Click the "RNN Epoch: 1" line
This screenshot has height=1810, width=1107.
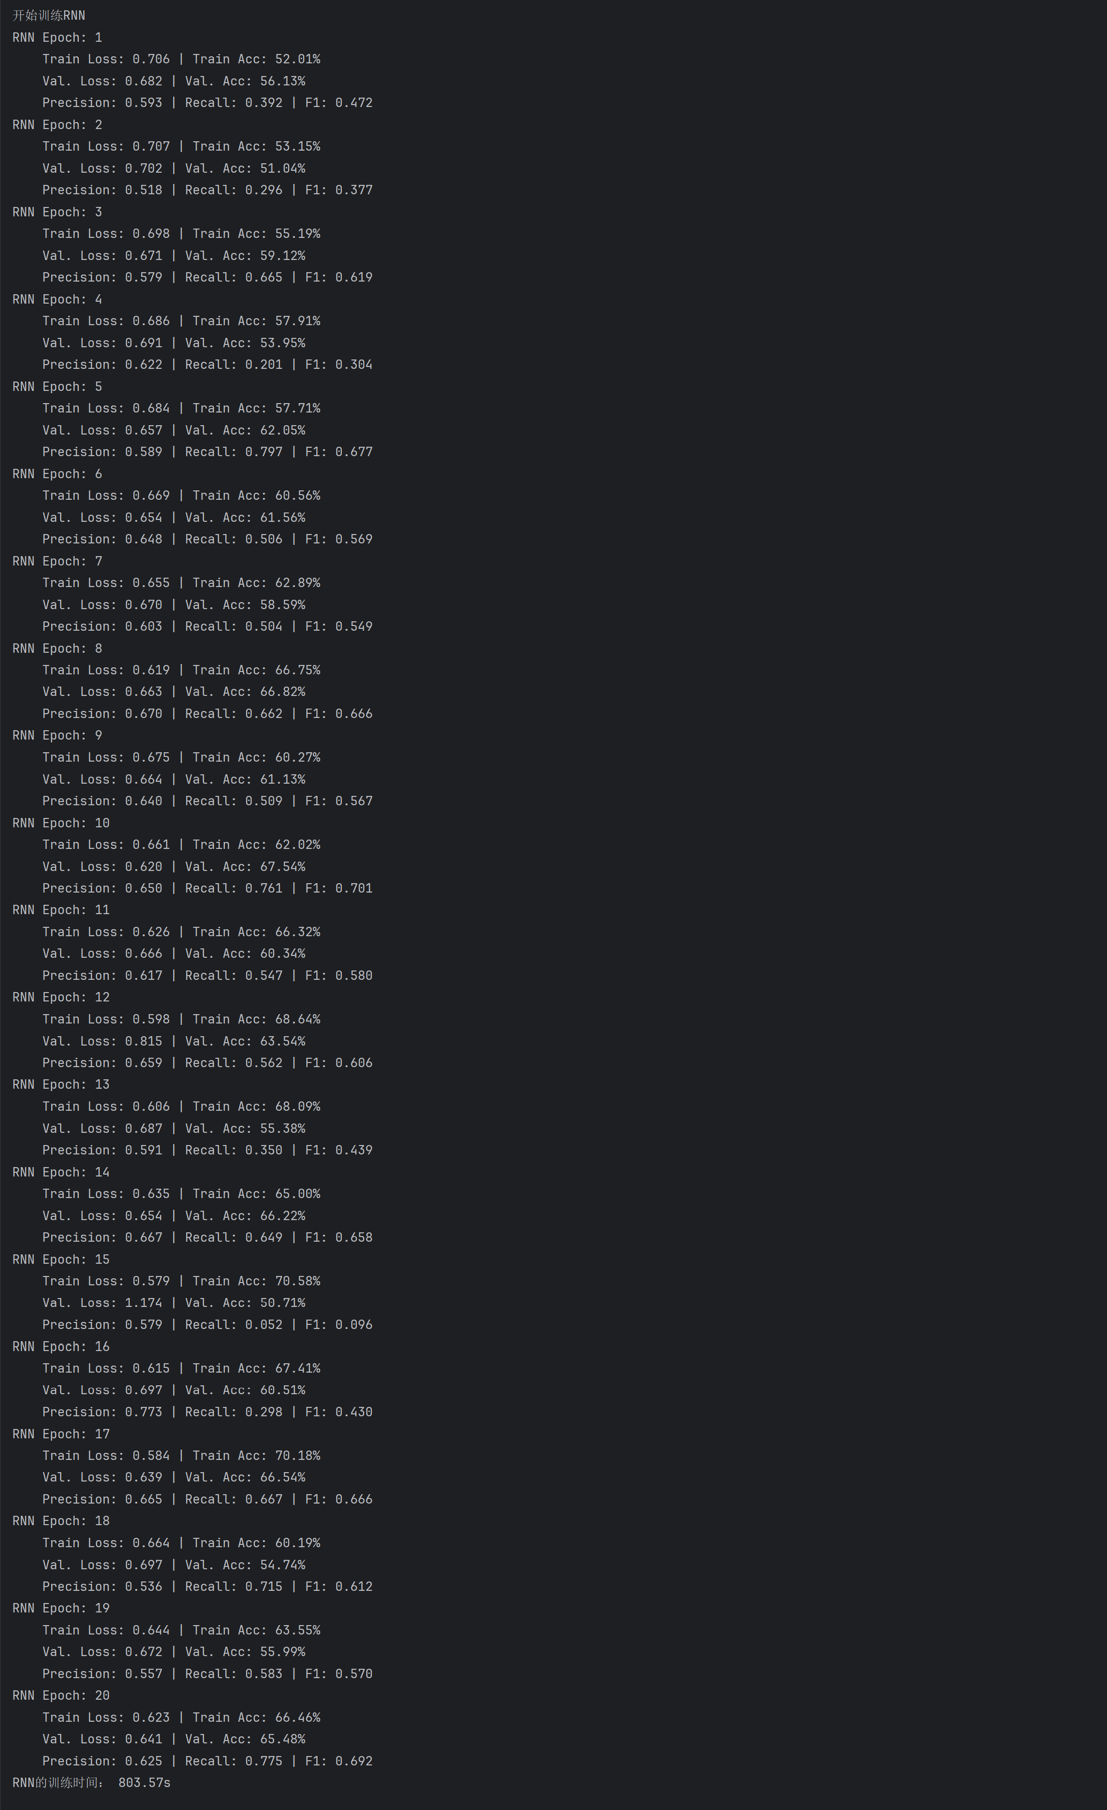click(x=57, y=38)
